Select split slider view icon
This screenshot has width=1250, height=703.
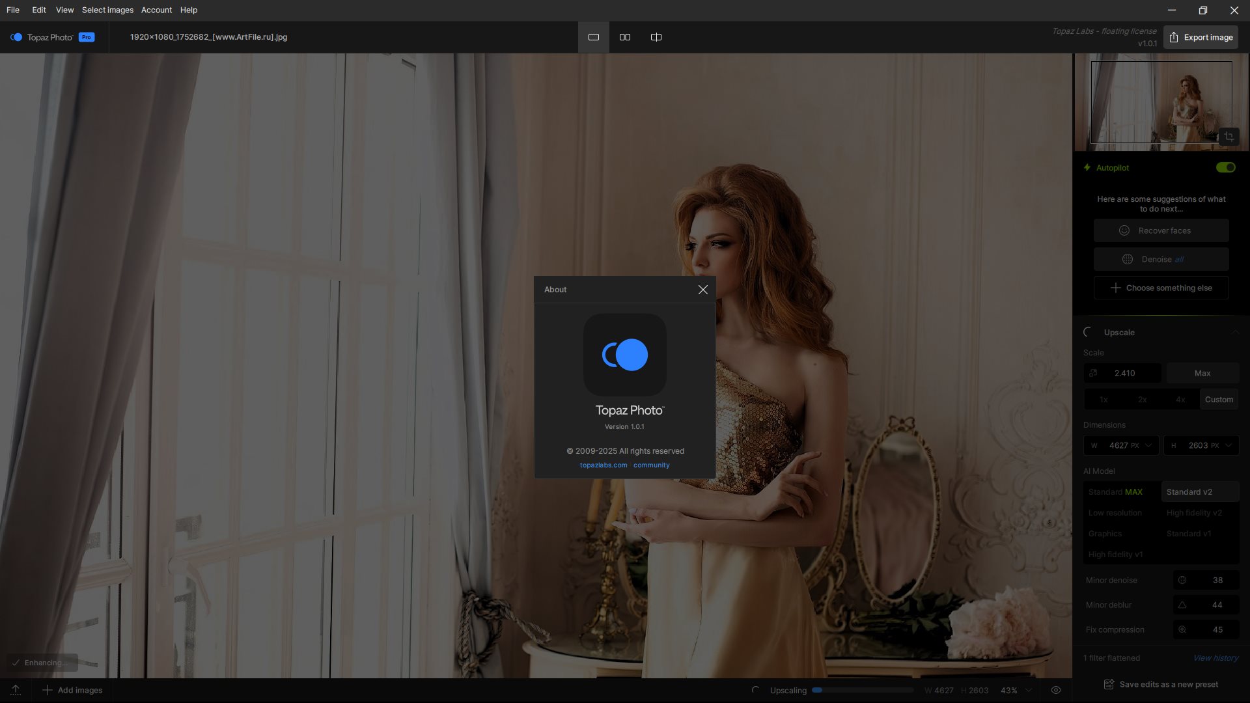point(656,37)
